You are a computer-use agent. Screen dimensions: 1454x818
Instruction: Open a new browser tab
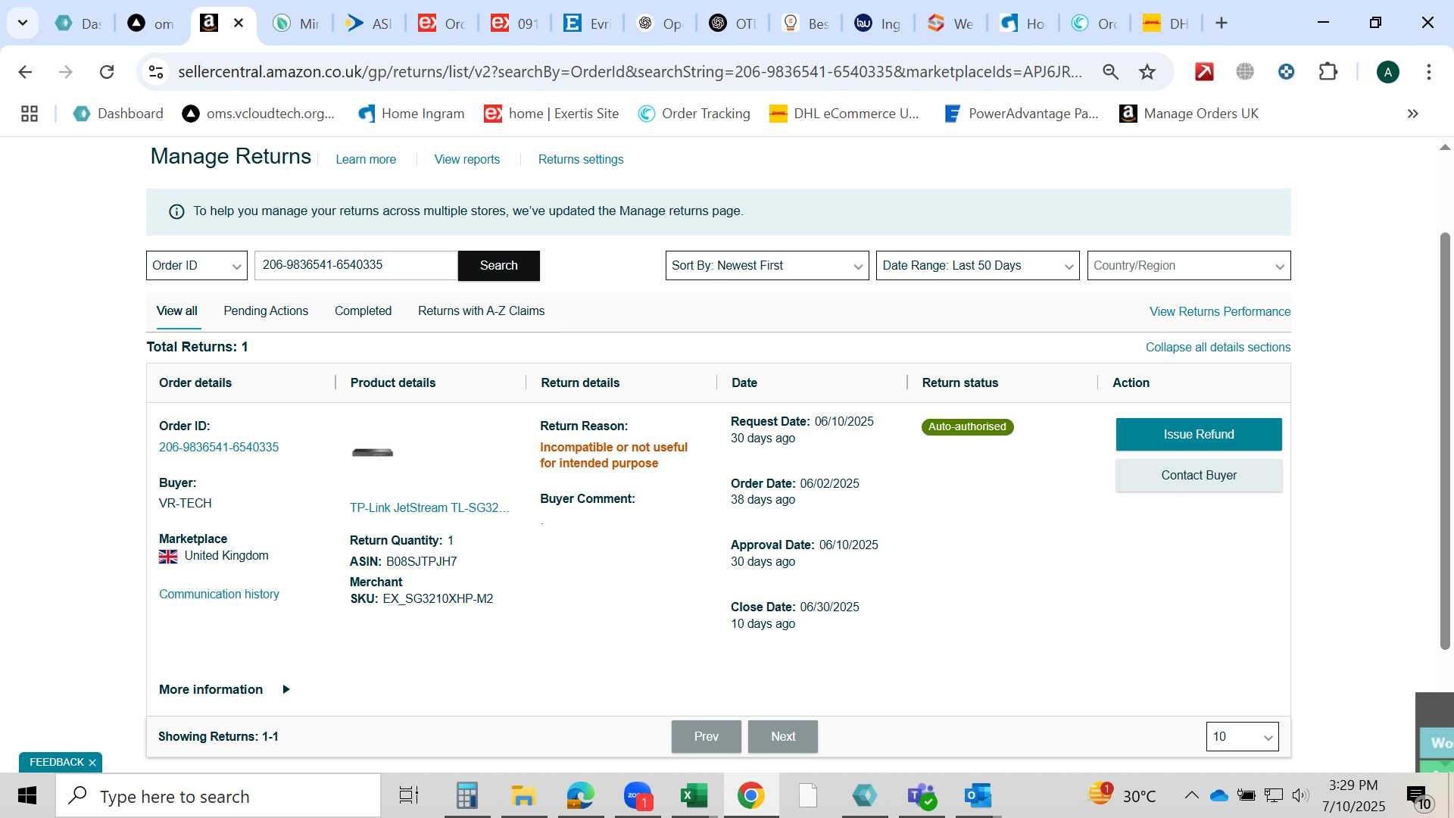click(x=1221, y=23)
